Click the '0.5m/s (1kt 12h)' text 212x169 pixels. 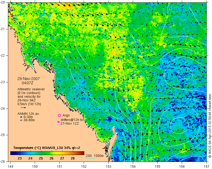click(x=29, y=104)
